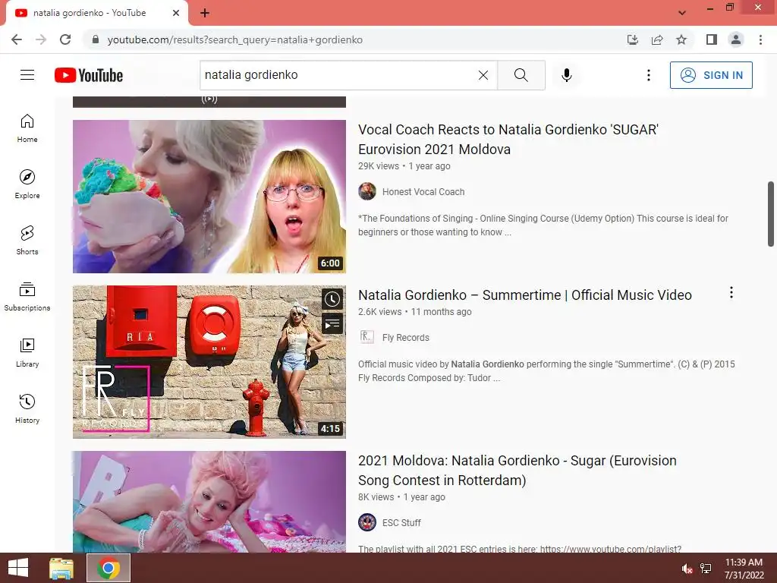Add Summertime video to queue
Image resolution: width=777 pixels, height=583 pixels.
point(332,324)
